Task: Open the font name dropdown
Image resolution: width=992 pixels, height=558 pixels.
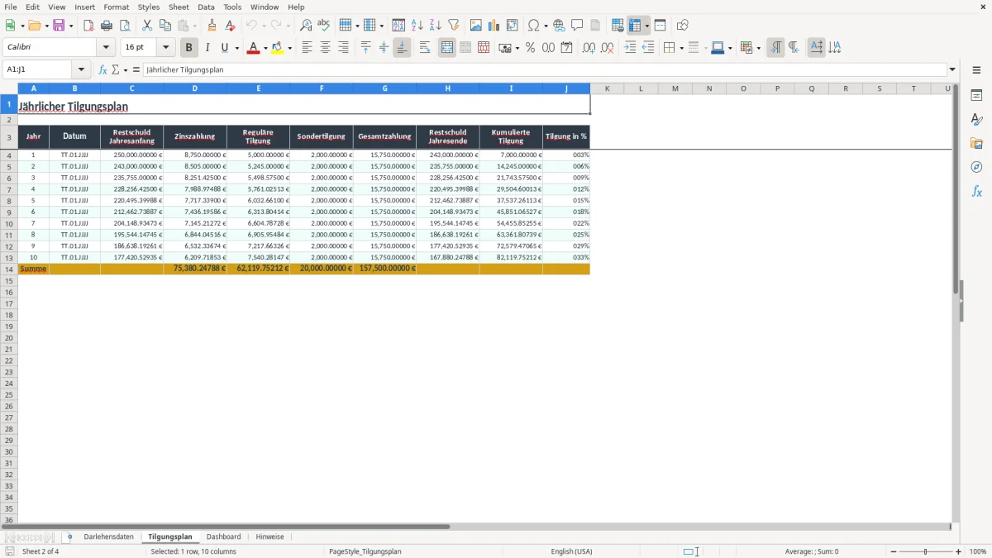Action: coord(107,48)
